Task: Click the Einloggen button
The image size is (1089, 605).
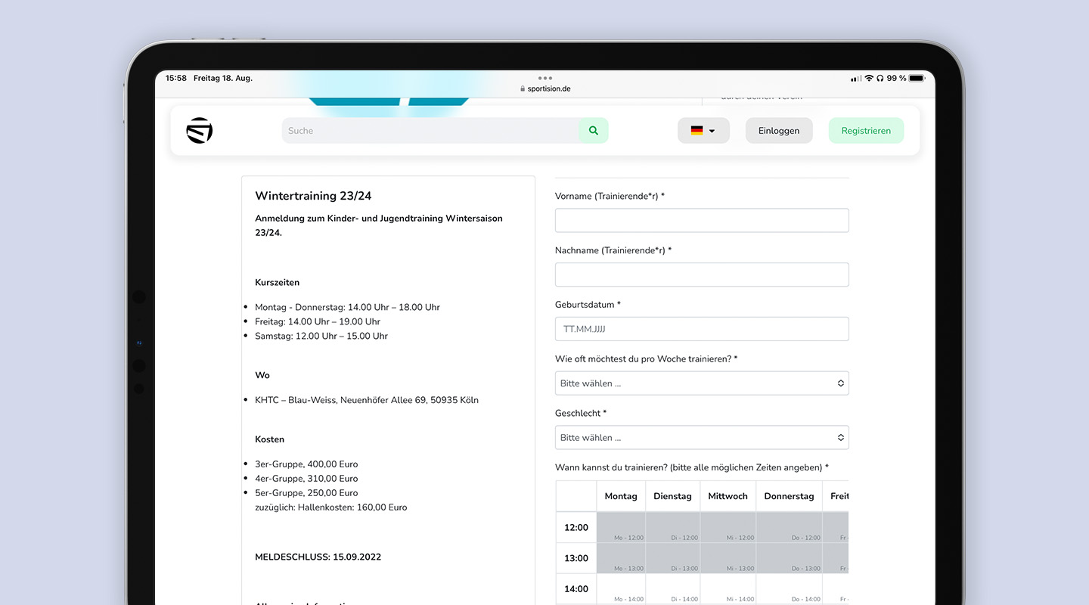Action: coord(779,130)
